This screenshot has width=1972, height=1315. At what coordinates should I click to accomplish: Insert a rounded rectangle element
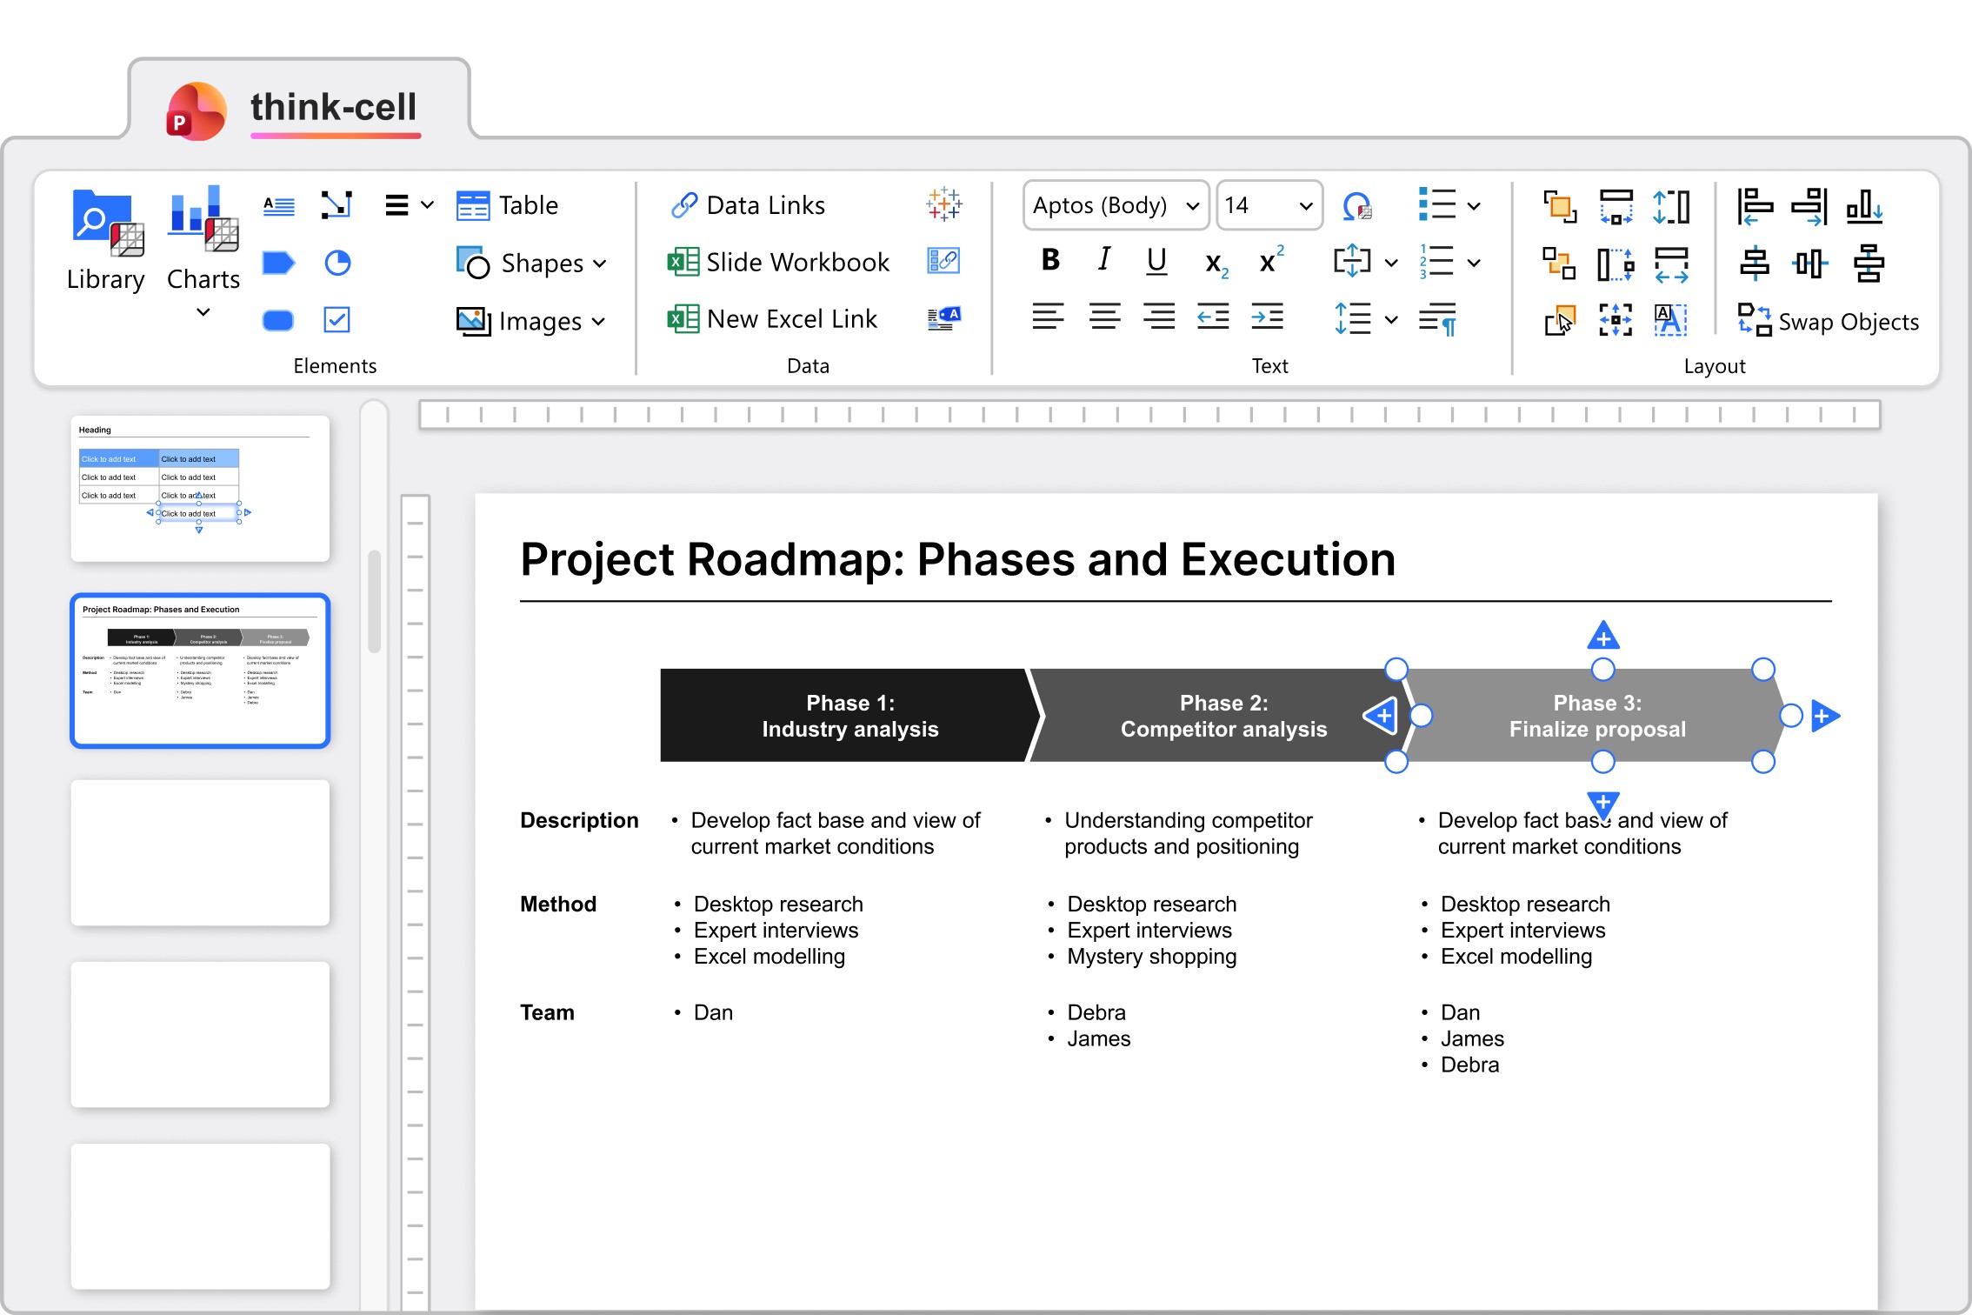tap(278, 320)
